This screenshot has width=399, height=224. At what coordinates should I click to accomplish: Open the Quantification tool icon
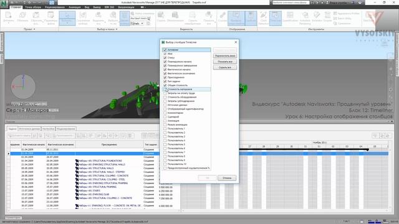click(290, 17)
